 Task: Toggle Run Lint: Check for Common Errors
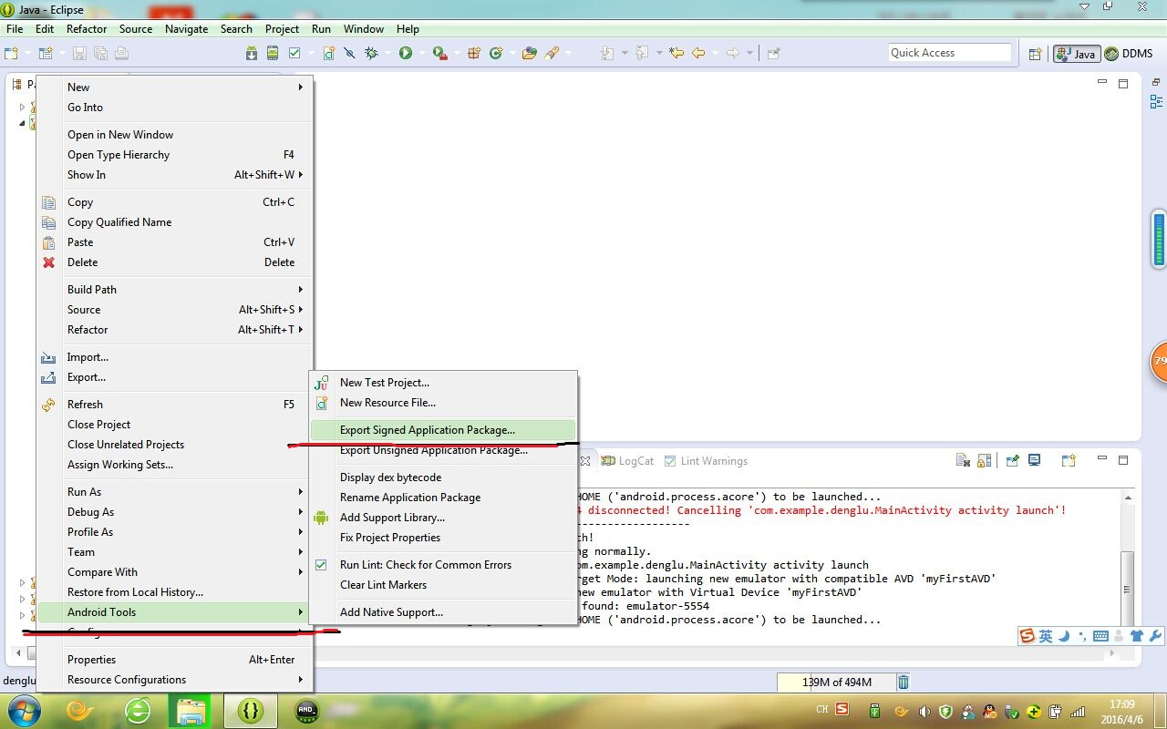(425, 565)
